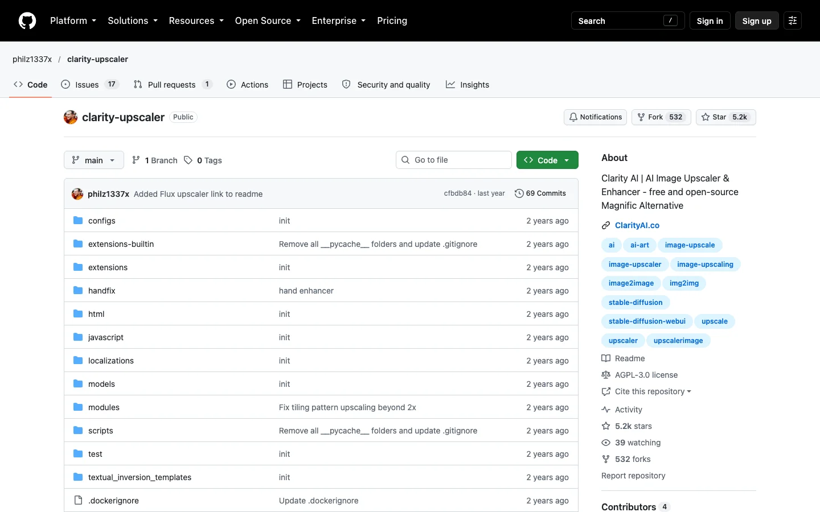Screen dimensions: 820x512
Task: Switch to the Pull requests tab
Action: pos(173,85)
